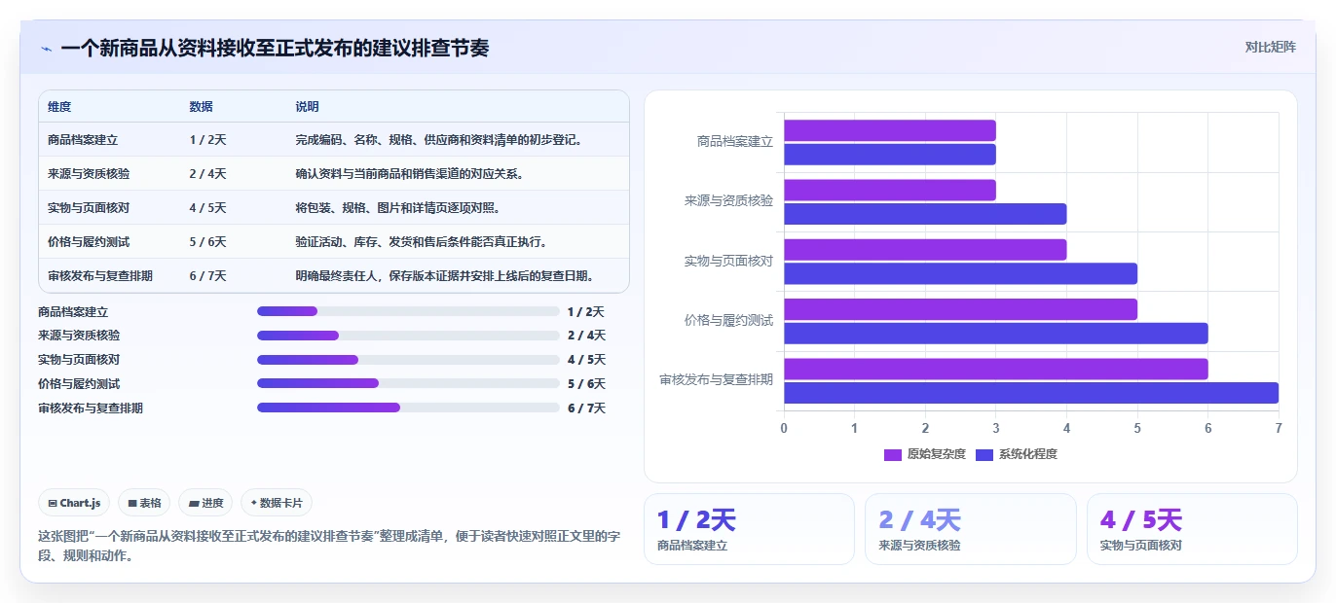The height and width of the screenshot is (603, 1336).
Task: Click the 4 / 5天 cell in the table
Action: pyautogui.click(x=208, y=208)
